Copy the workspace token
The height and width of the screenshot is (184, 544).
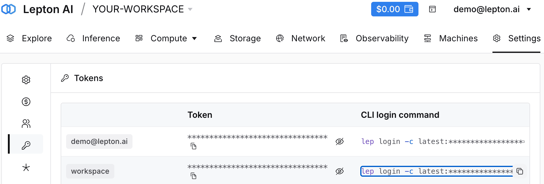point(193,176)
